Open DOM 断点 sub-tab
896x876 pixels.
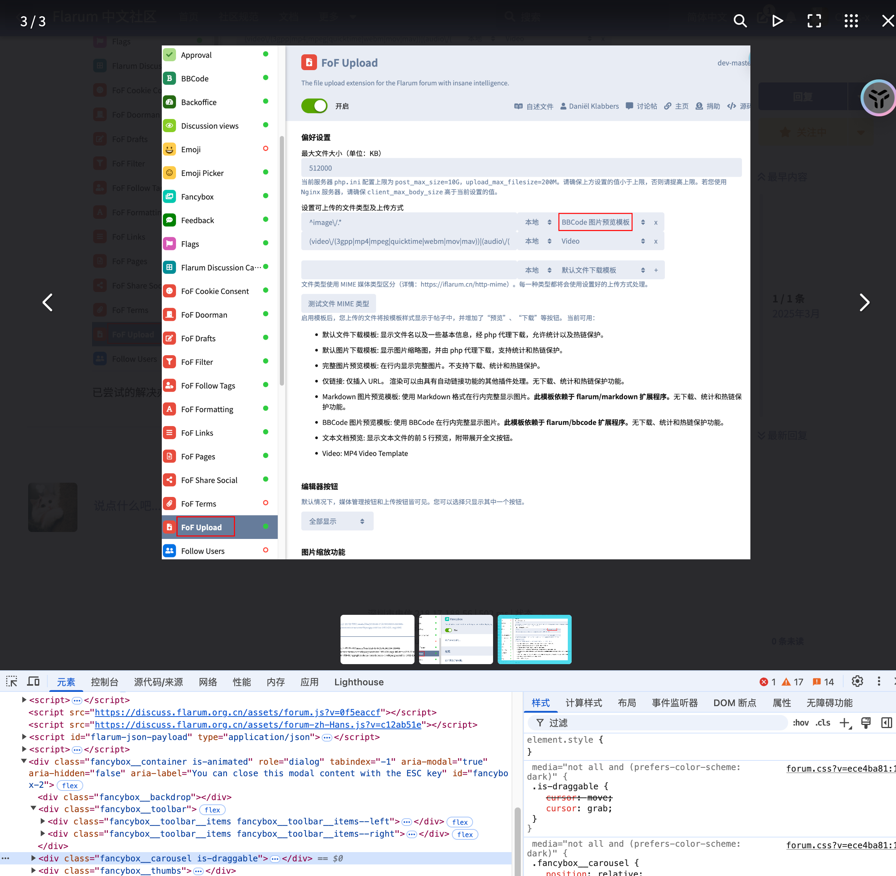coord(735,703)
